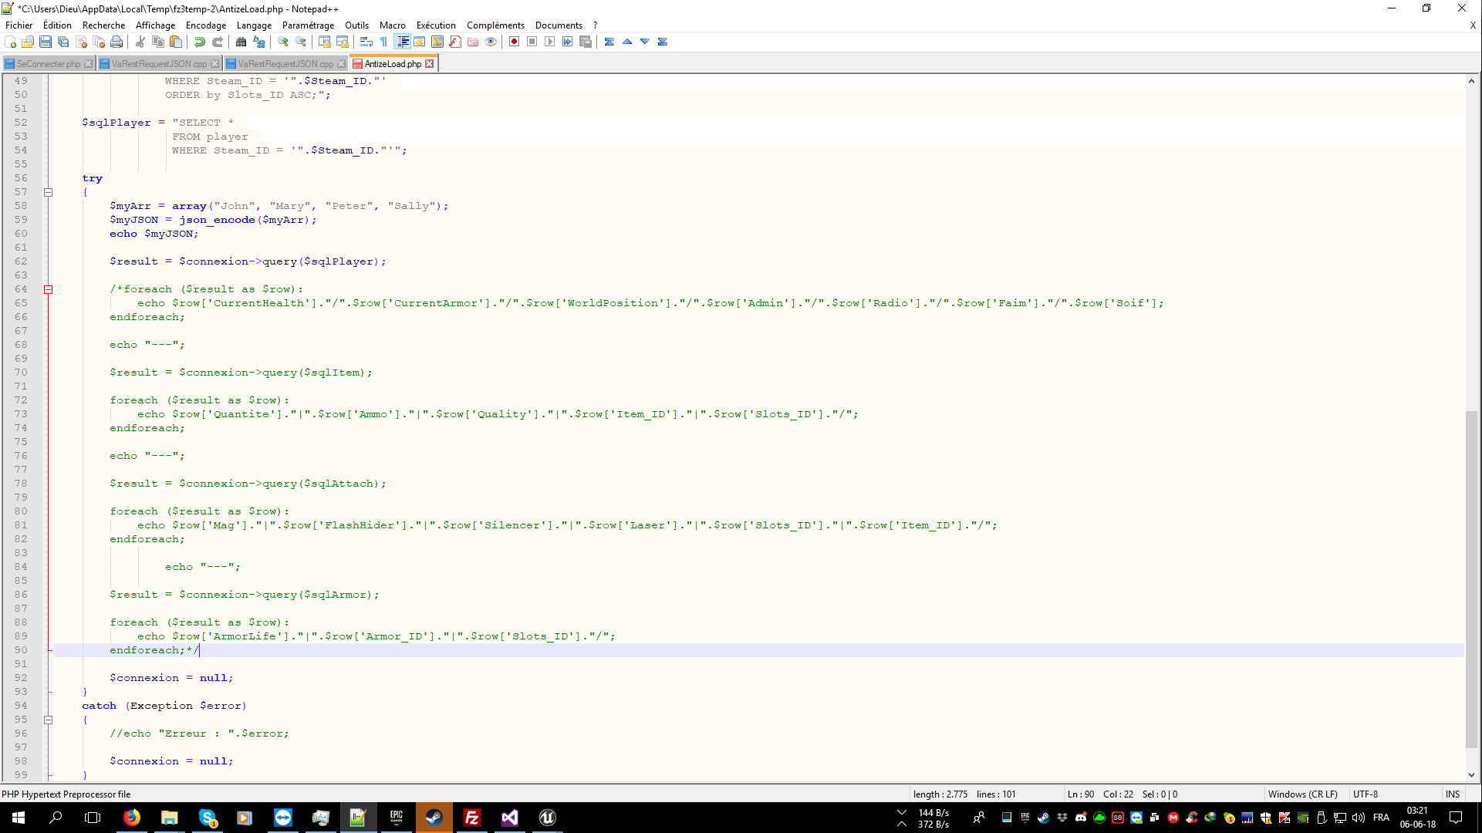Save all open files
The height and width of the screenshot is (833, 1482).
[x=62, y=42]
